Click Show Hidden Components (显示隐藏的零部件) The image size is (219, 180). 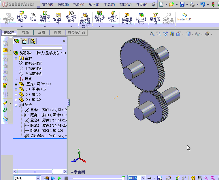point(85,20)
